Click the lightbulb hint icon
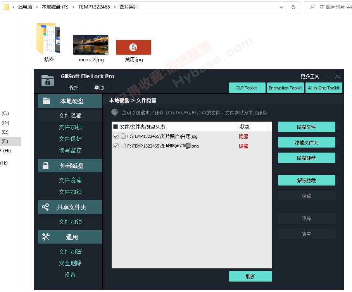 114,113
